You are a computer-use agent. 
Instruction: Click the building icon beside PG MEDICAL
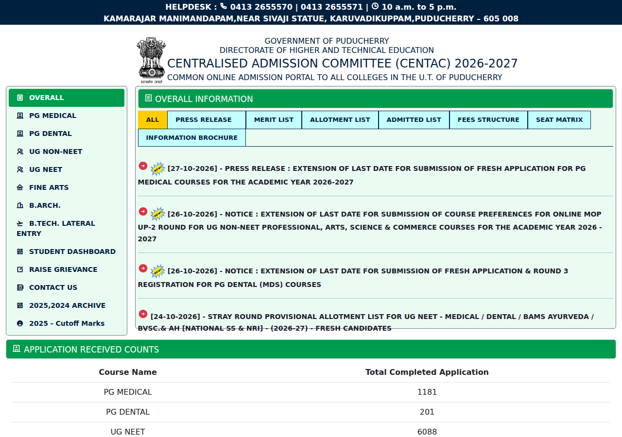[x=20, y=116]
